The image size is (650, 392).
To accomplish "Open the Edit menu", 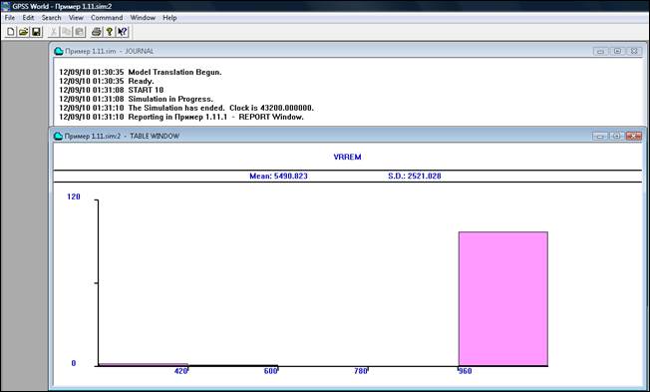I will click(x=28, y=18).
